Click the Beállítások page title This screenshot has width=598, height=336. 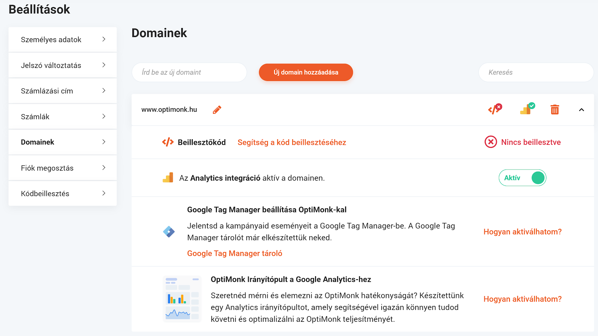point(39,9)
